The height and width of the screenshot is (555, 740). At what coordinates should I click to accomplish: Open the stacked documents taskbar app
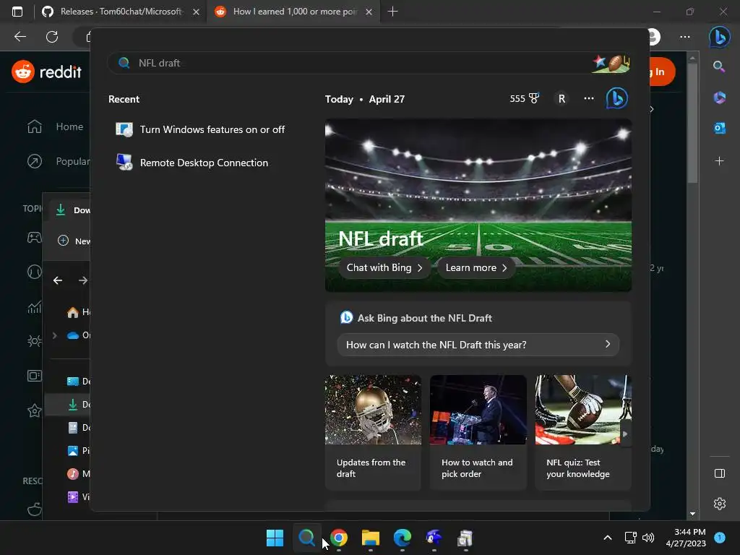click(465, 538)
